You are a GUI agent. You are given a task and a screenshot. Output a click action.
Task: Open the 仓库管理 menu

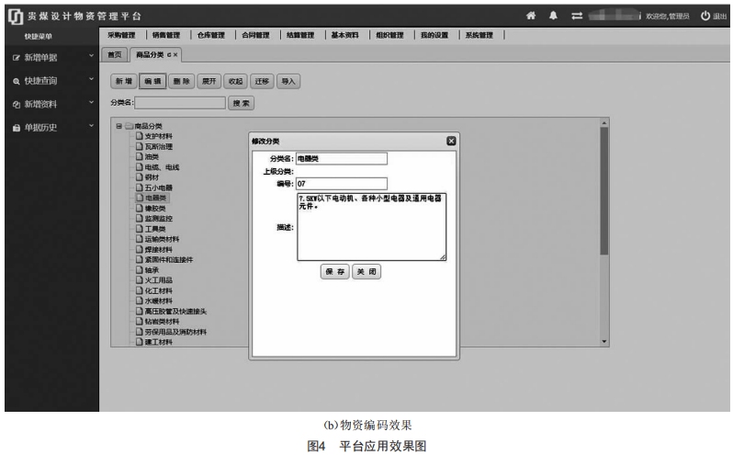[x=211, y=35]
